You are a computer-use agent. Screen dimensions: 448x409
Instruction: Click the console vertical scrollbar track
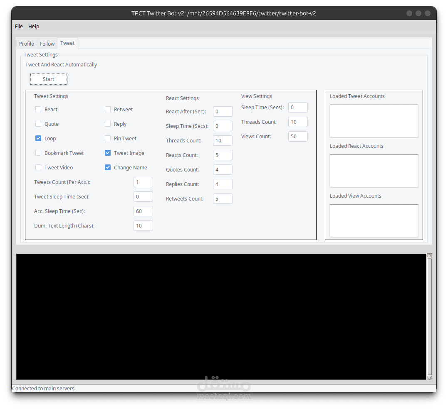429,316
